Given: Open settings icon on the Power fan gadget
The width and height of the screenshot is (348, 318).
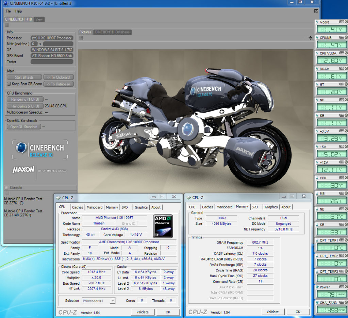Looking at the screenshot, I should (341, 287).
